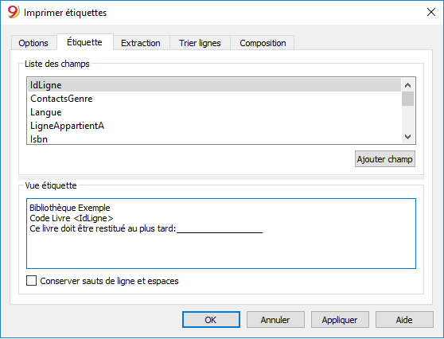Pick LigneAppartientA in the list
Image resolution: width=444 pixels, height=339 pixels.
click(214, 126)
